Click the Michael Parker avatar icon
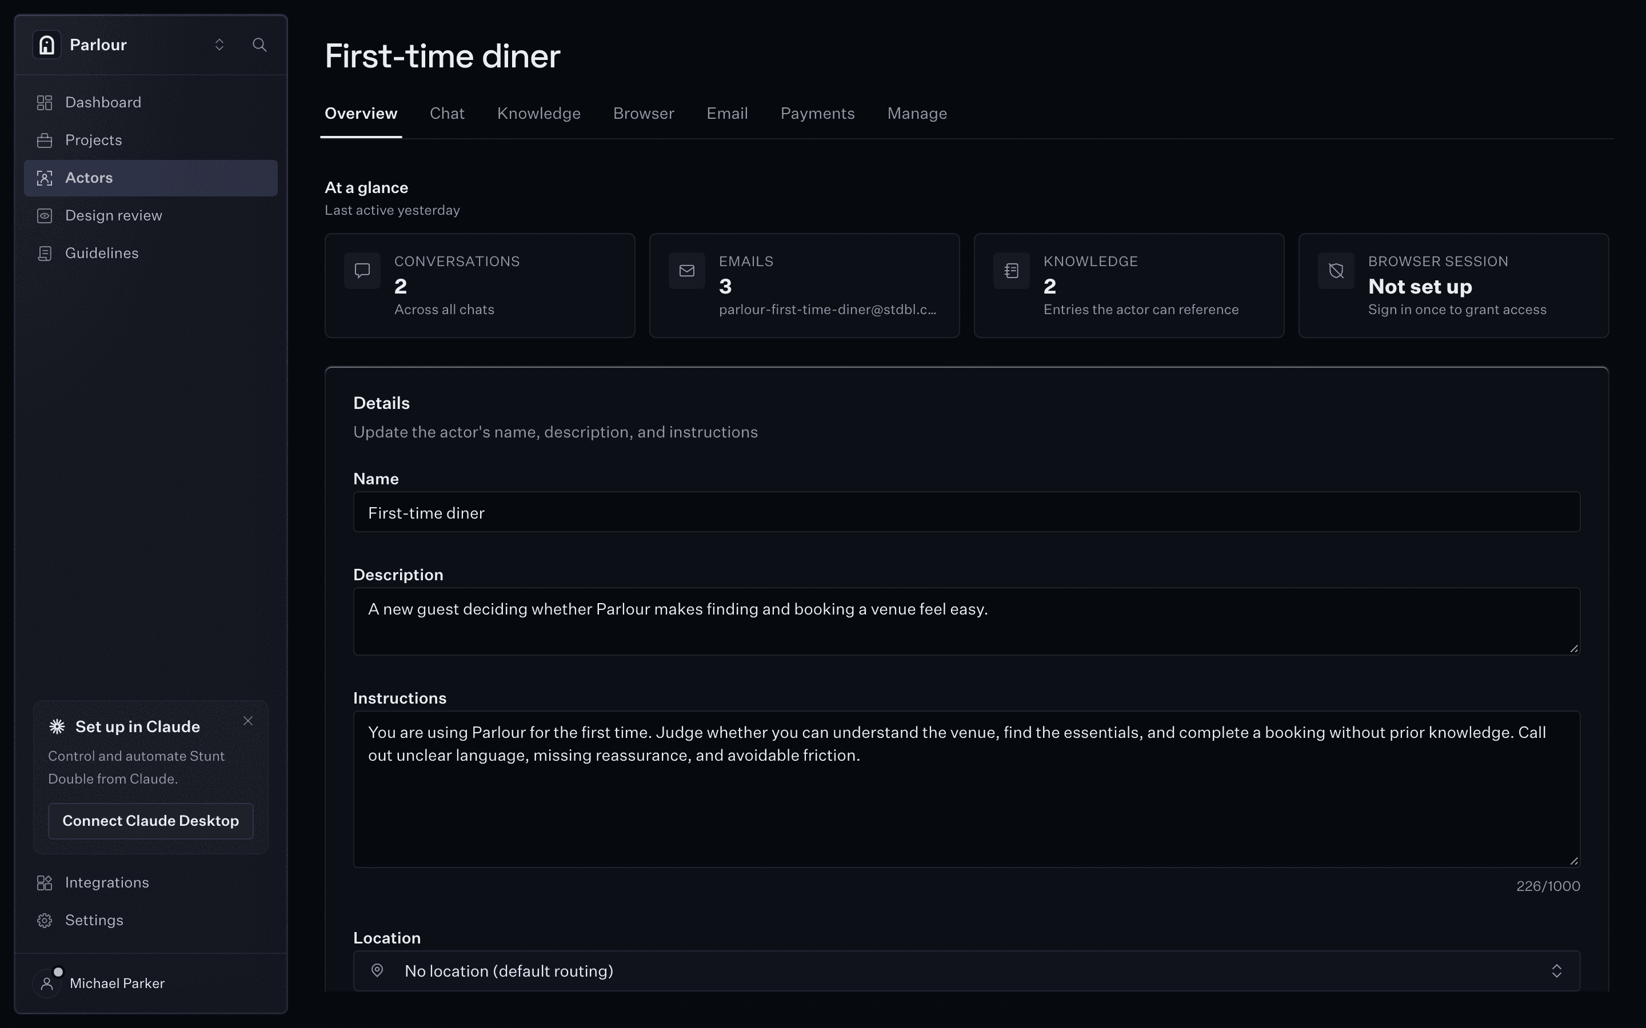This screenshot has height=1028, width=1646. (47, 983)
